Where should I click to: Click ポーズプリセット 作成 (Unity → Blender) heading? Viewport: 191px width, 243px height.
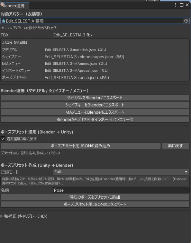(x=37, y=165)
